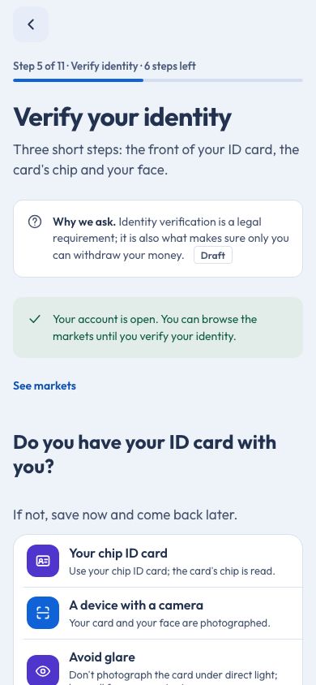Click the "Step 5 of 11" status text
This screenshot has width=316, height=685.
pos(105,66)
